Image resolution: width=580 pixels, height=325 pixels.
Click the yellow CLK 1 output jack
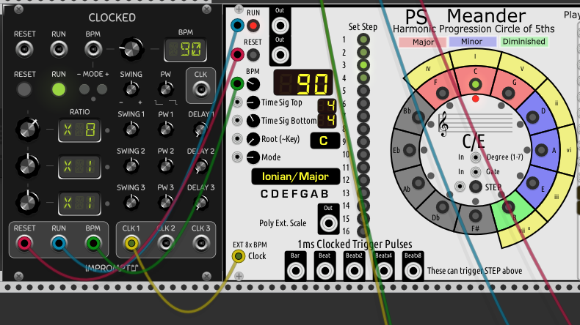[x=131, y=243]
